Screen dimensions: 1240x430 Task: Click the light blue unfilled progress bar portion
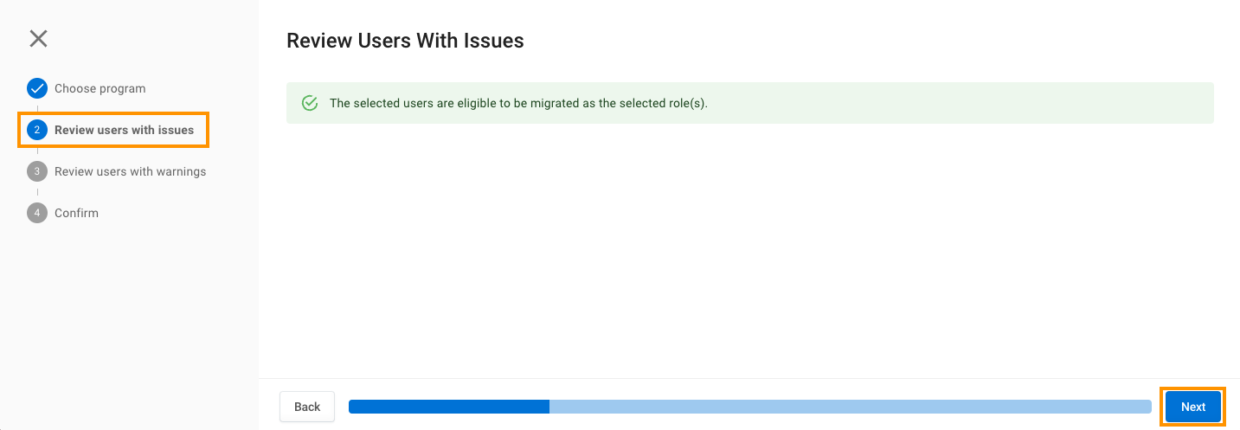[850, 407]
